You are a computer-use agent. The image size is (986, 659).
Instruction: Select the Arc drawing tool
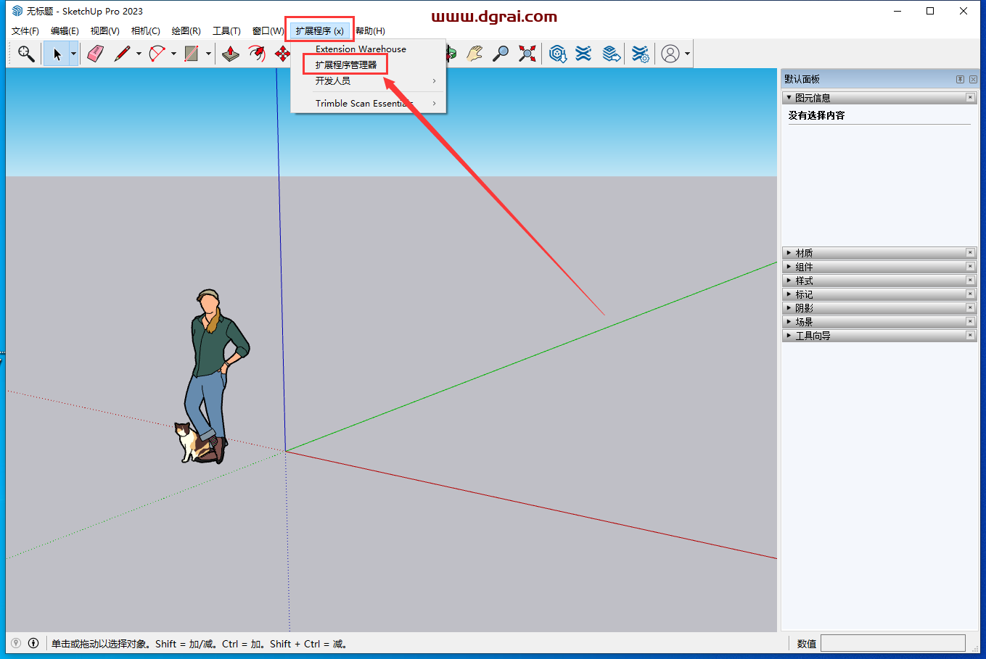(157, 54)
